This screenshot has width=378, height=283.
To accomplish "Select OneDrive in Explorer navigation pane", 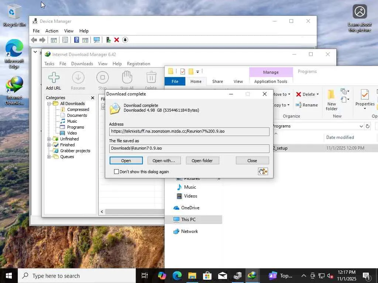I will click(x=190, y=208).
